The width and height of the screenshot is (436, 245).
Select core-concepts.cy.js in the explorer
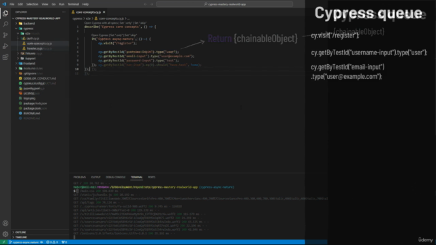[x=40, y=44]
